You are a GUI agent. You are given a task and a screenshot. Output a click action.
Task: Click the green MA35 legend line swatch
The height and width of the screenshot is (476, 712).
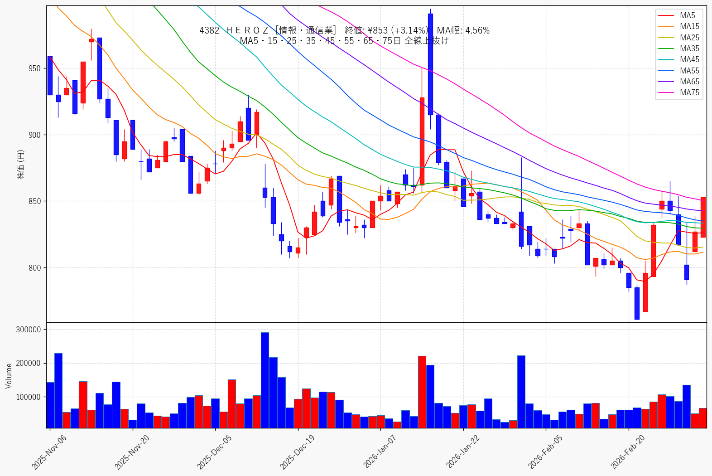[666, 49]
